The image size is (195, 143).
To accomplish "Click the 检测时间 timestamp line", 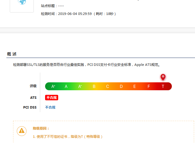I will tap(78, 14).
